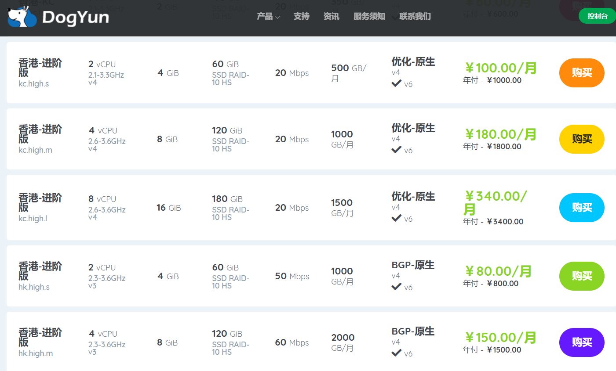Click the v6 checkmark on kc.high.s row
Screen dimensions: 616x371
tap(397, 83)
